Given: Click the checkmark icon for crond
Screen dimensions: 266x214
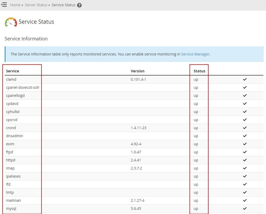Looking at the screenshot, I should (x=245, y=128).
